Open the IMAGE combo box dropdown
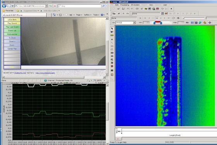Screen dimensions: 217x145 [134, 22]
